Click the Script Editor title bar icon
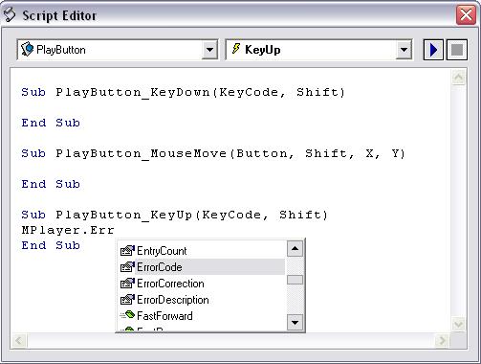Image resolution: width=481 pixels, height=364 pixels. coord(10,14)
